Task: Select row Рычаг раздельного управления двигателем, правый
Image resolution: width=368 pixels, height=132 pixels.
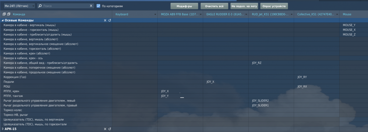Action: click(56, 106)
